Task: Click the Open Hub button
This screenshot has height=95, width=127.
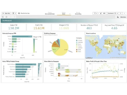Action: (x=6, y=13)
